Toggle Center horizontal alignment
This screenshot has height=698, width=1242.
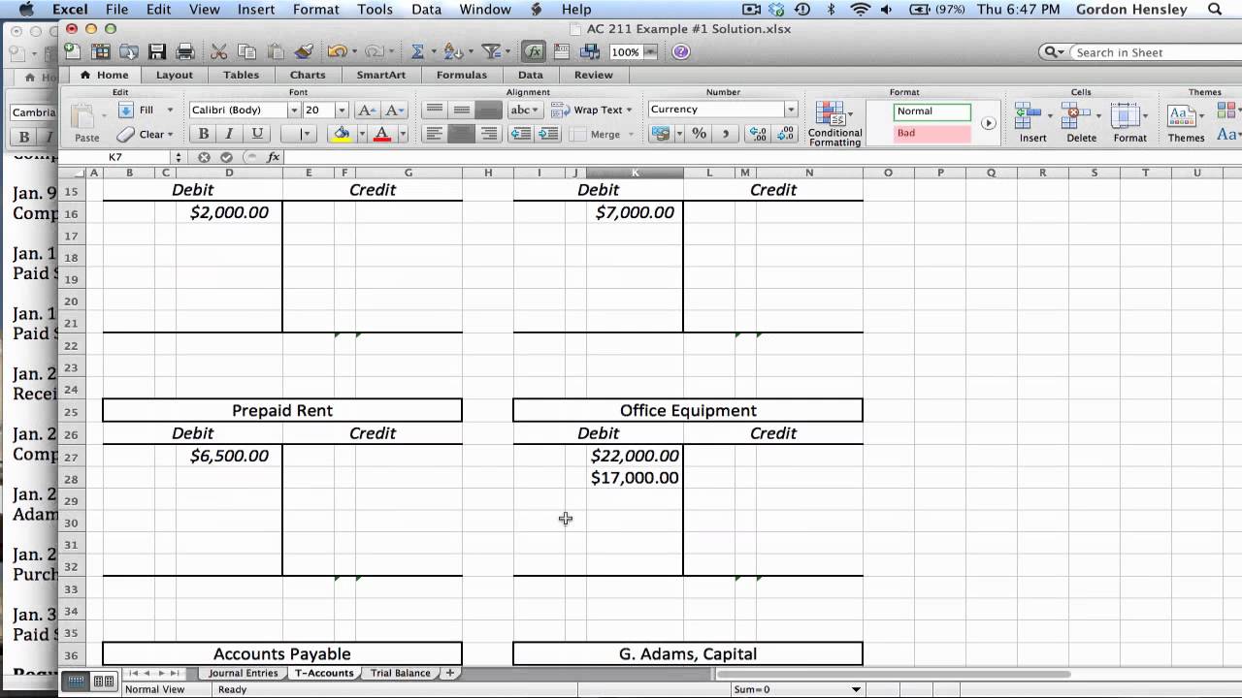coord(462,134)
